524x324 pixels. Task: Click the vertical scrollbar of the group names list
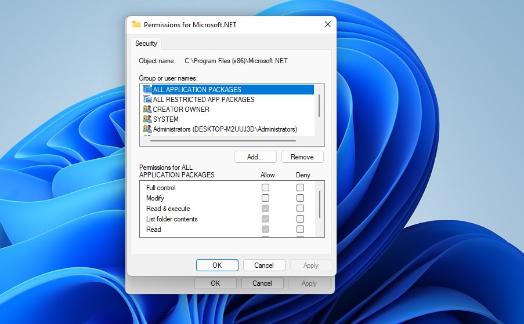tap(319, 105)
